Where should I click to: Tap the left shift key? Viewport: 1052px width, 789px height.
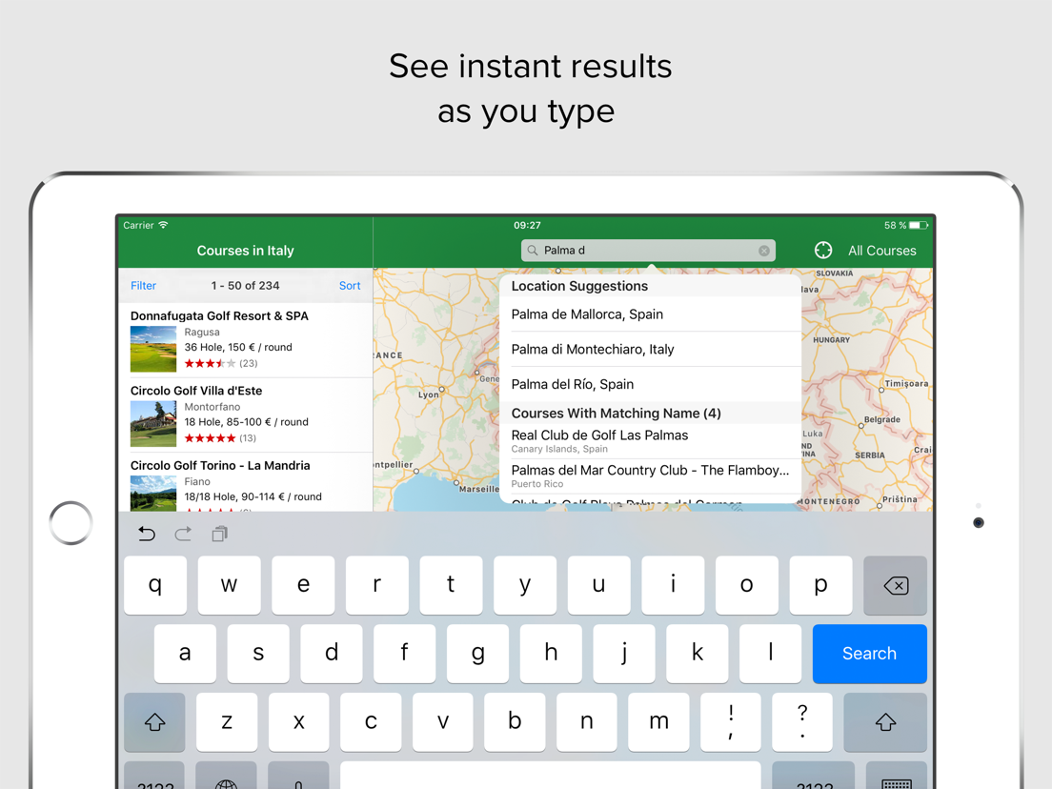pyautogui.click(x=154, y=722)
